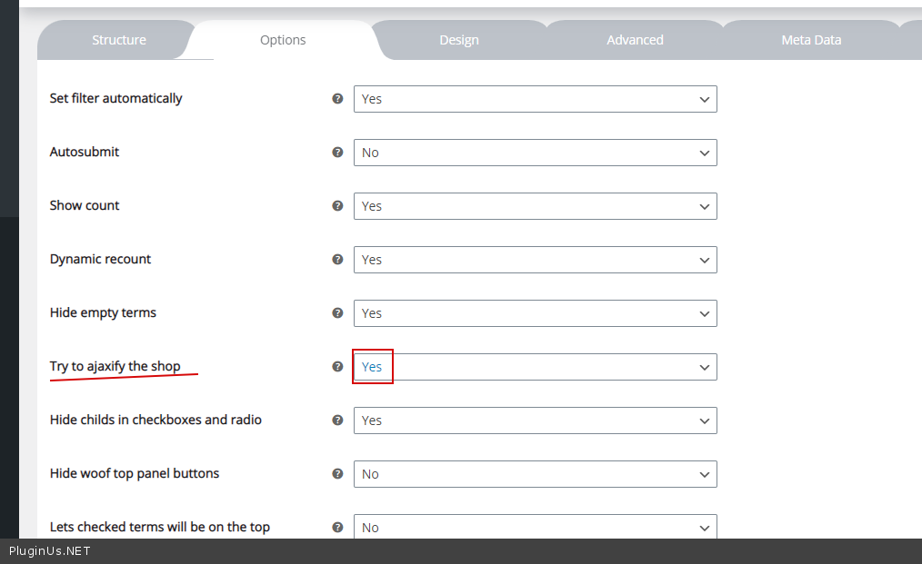Expand the Show count select box

(x=535, y=206)
